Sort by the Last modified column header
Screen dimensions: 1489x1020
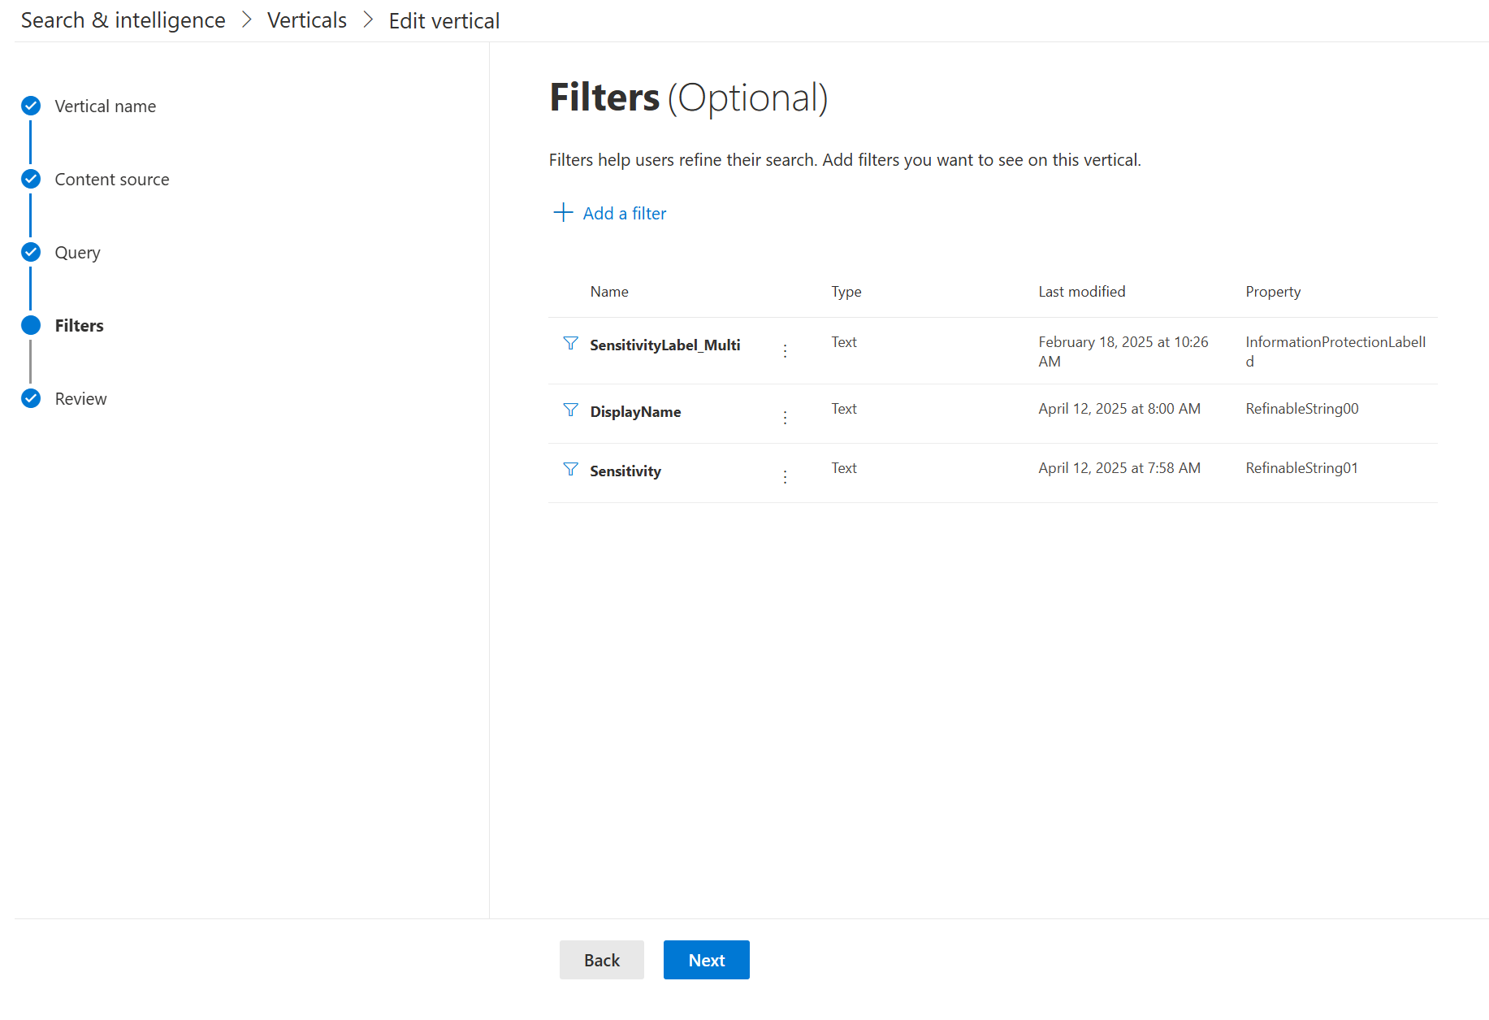1081,292
